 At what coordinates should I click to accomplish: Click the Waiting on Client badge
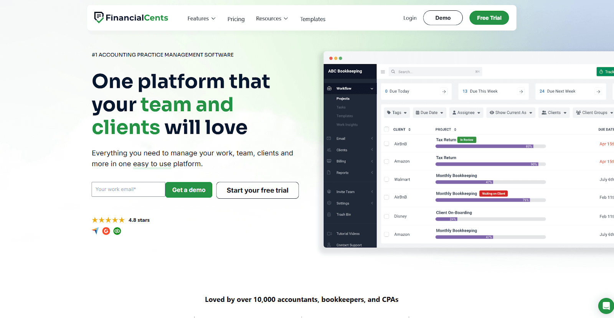pyautogui.click(x=494, y=194)
